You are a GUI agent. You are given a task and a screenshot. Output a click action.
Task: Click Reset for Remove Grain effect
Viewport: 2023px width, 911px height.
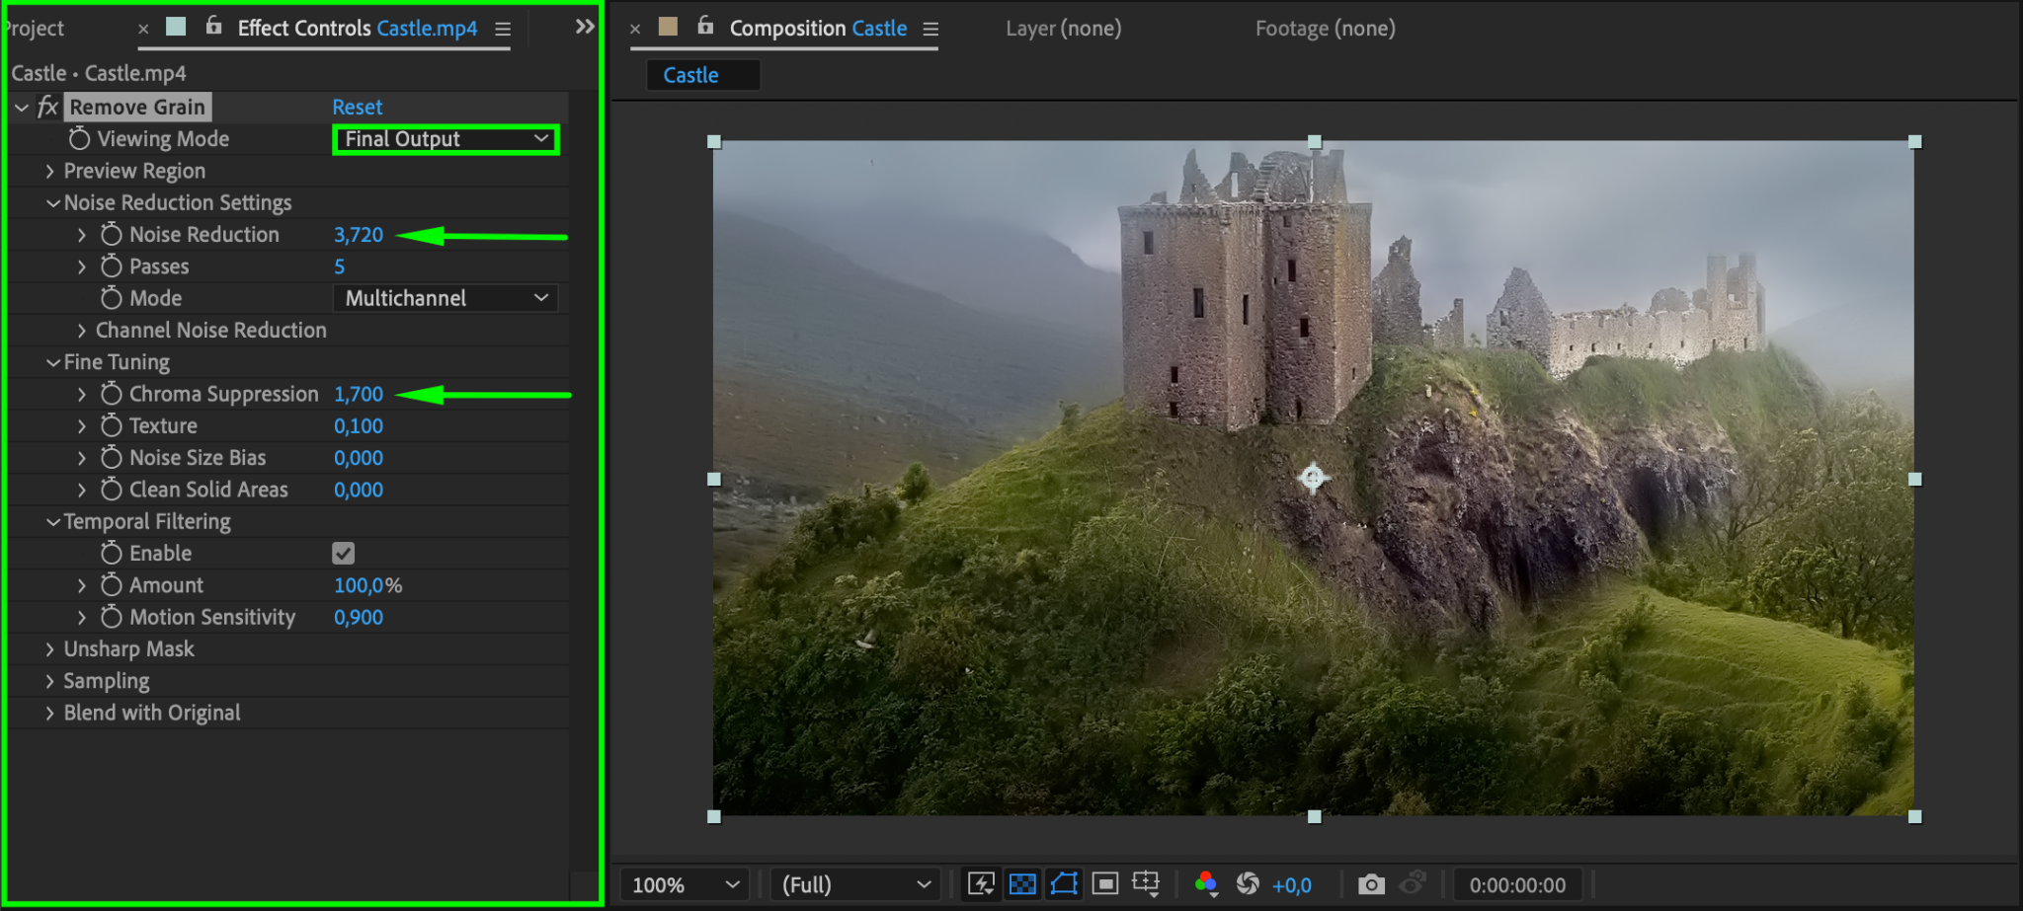point(357,107)
